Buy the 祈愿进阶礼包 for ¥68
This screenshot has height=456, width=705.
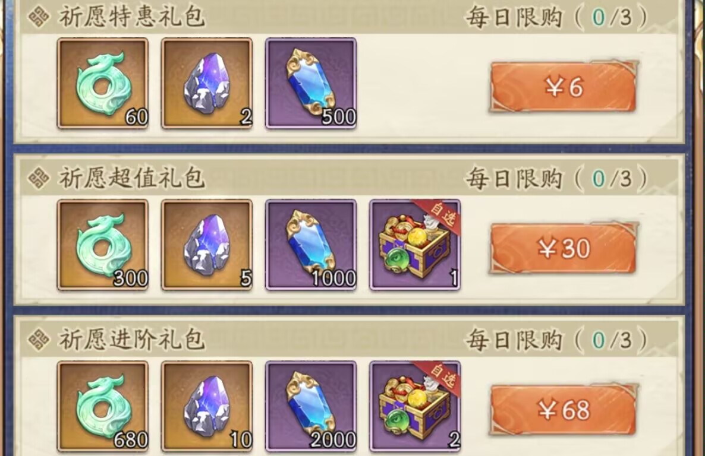tap(564, 409)
